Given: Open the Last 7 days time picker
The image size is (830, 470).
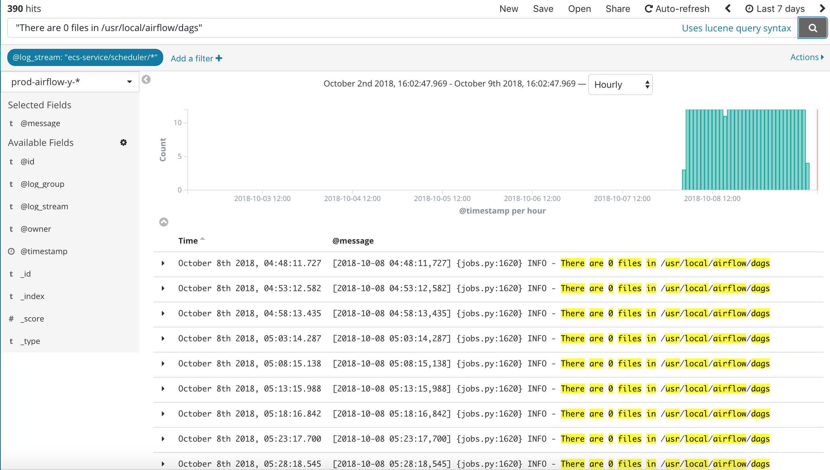Looking at the screenshot, I should tap(775, 9).
